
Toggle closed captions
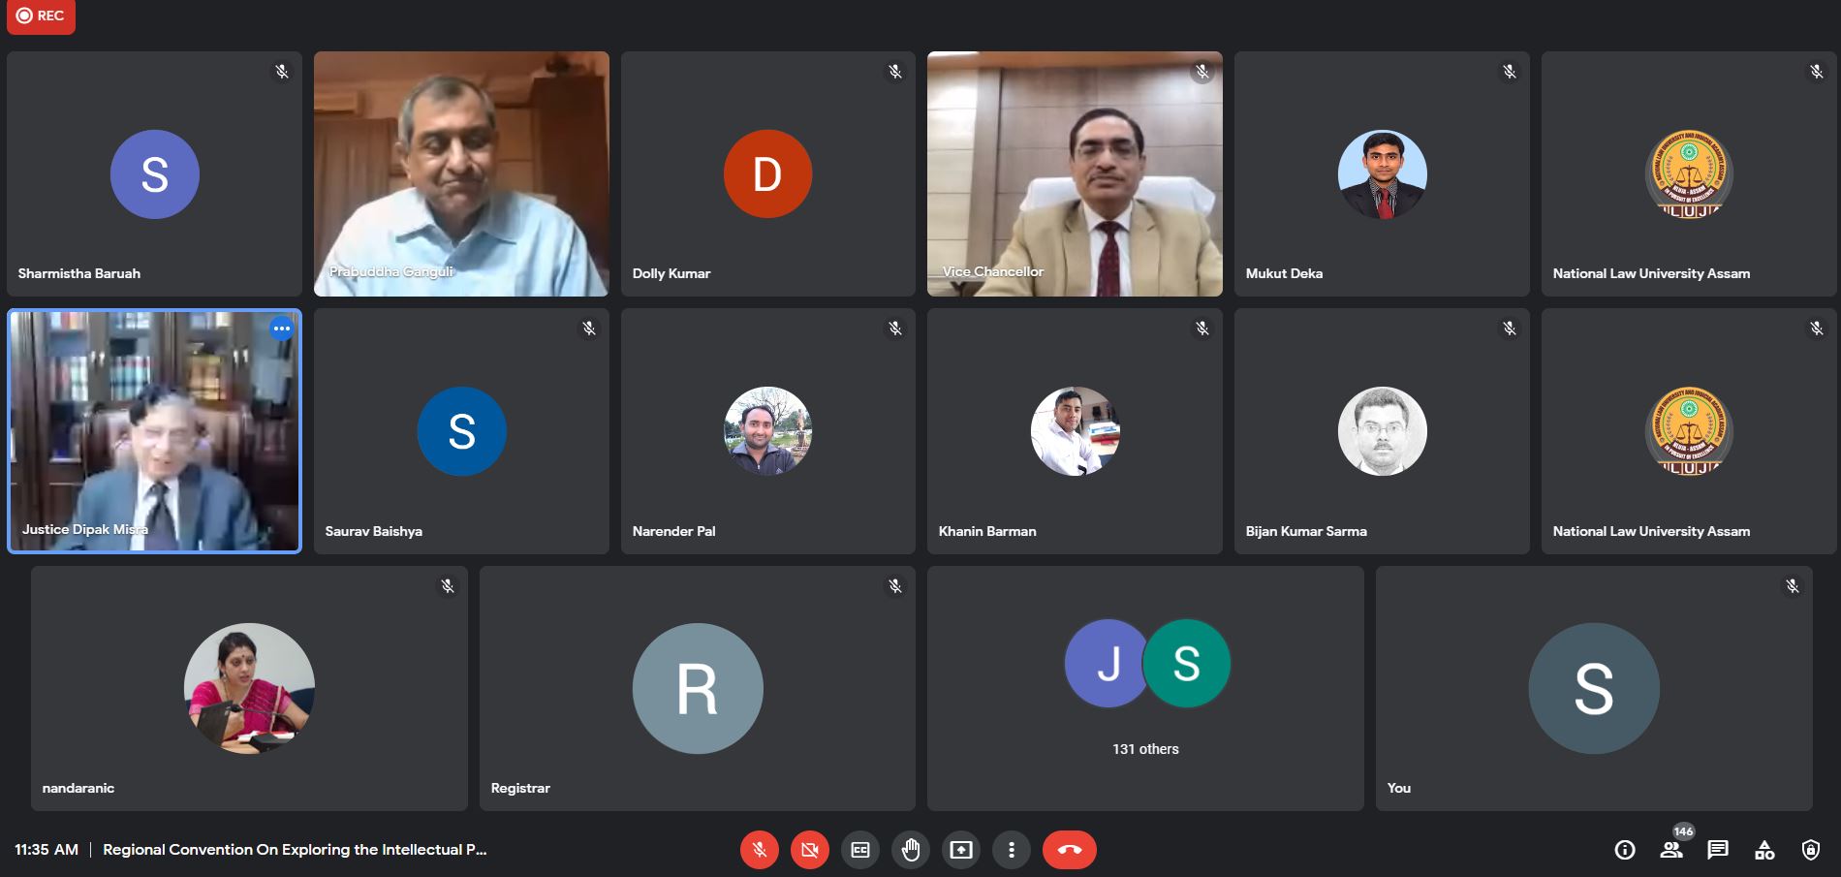point(860,850)
